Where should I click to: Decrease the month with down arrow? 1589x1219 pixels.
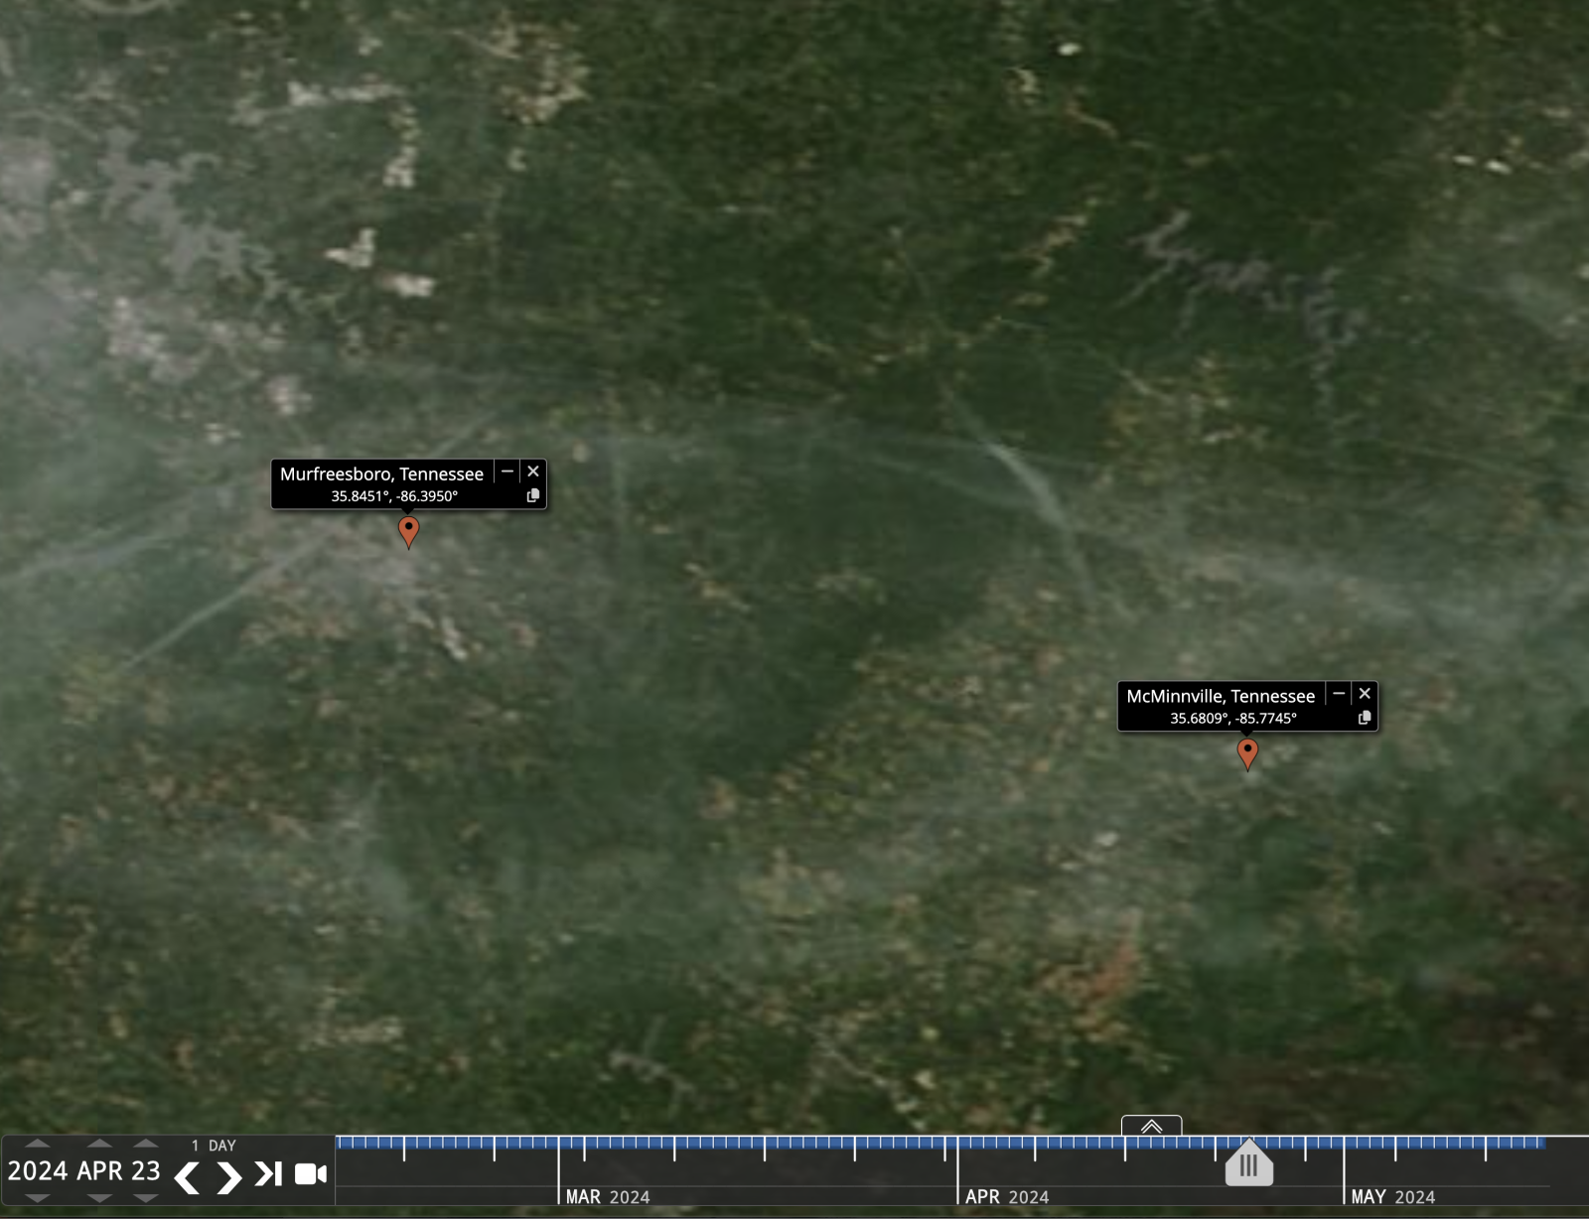point(98,1198)
